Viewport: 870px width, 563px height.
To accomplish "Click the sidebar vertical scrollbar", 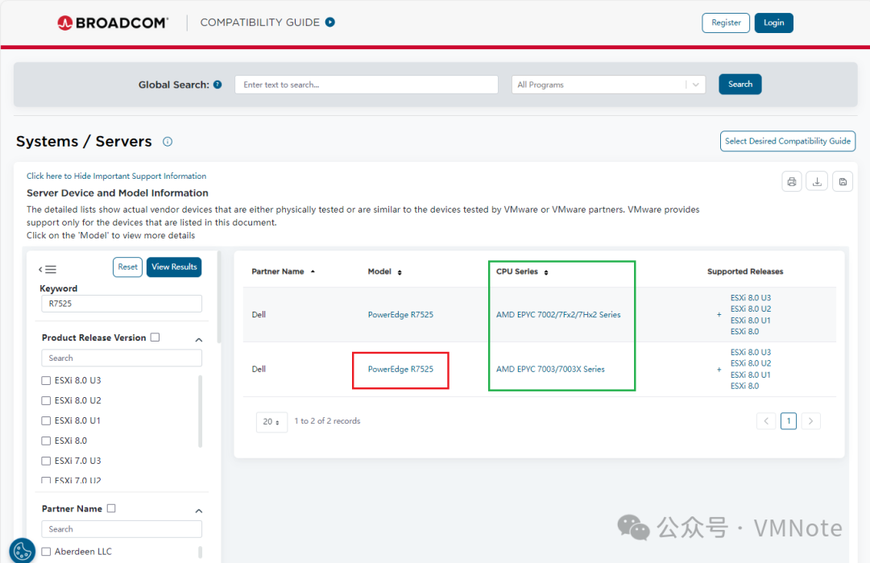I will click(x=219, y=297).
